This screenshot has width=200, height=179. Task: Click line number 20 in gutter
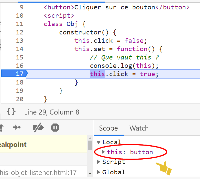coord(20,99)
